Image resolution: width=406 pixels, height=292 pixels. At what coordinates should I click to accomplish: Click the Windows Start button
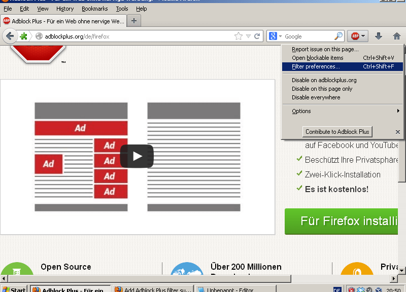[14, 289]
